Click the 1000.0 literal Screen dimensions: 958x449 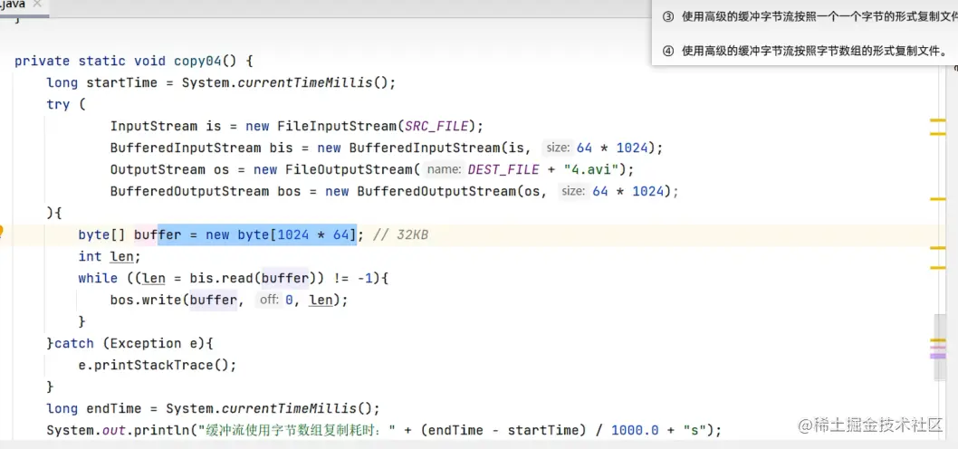[636, 430]
